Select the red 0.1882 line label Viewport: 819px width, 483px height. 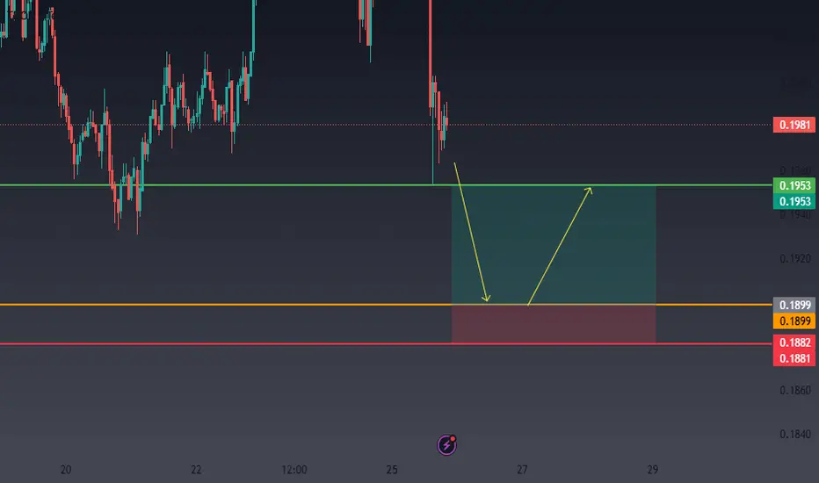click(x=794, y=342)
